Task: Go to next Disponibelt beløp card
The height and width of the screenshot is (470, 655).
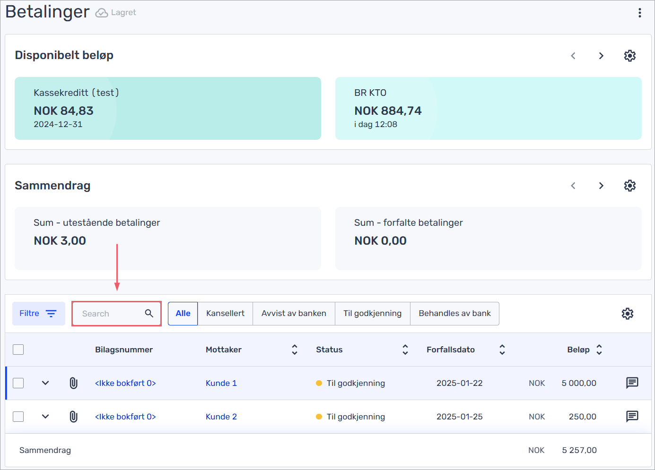Action: (601, 56)
